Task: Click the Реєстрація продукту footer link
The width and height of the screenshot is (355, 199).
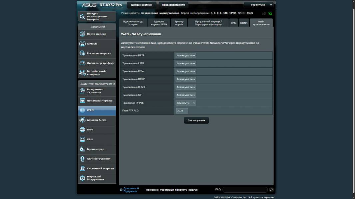Action: tap(173, 190)
